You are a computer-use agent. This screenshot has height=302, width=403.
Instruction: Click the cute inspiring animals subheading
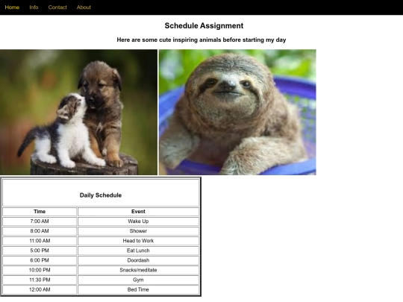pyautogui.click(x=201, y=40)
